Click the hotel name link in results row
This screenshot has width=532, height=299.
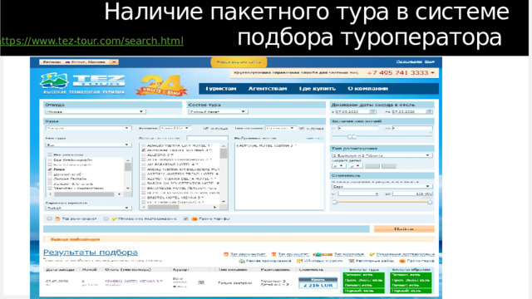(133, 281)
